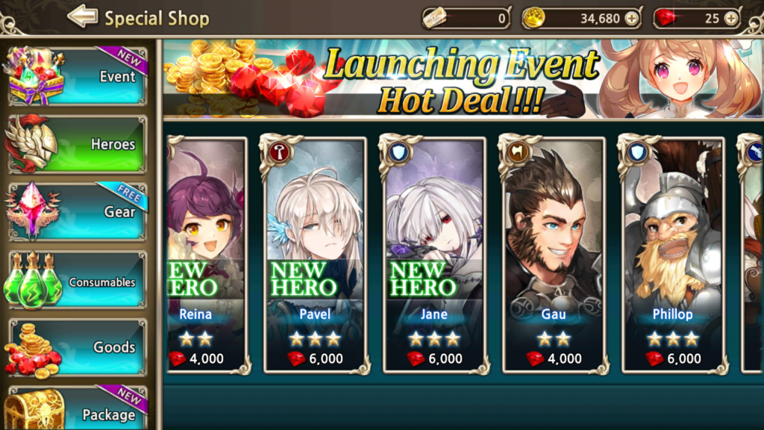The width and height of the screenshot is (764, 430).
Task: Tap Pavel's red hammer class icon
Action: 280,152
